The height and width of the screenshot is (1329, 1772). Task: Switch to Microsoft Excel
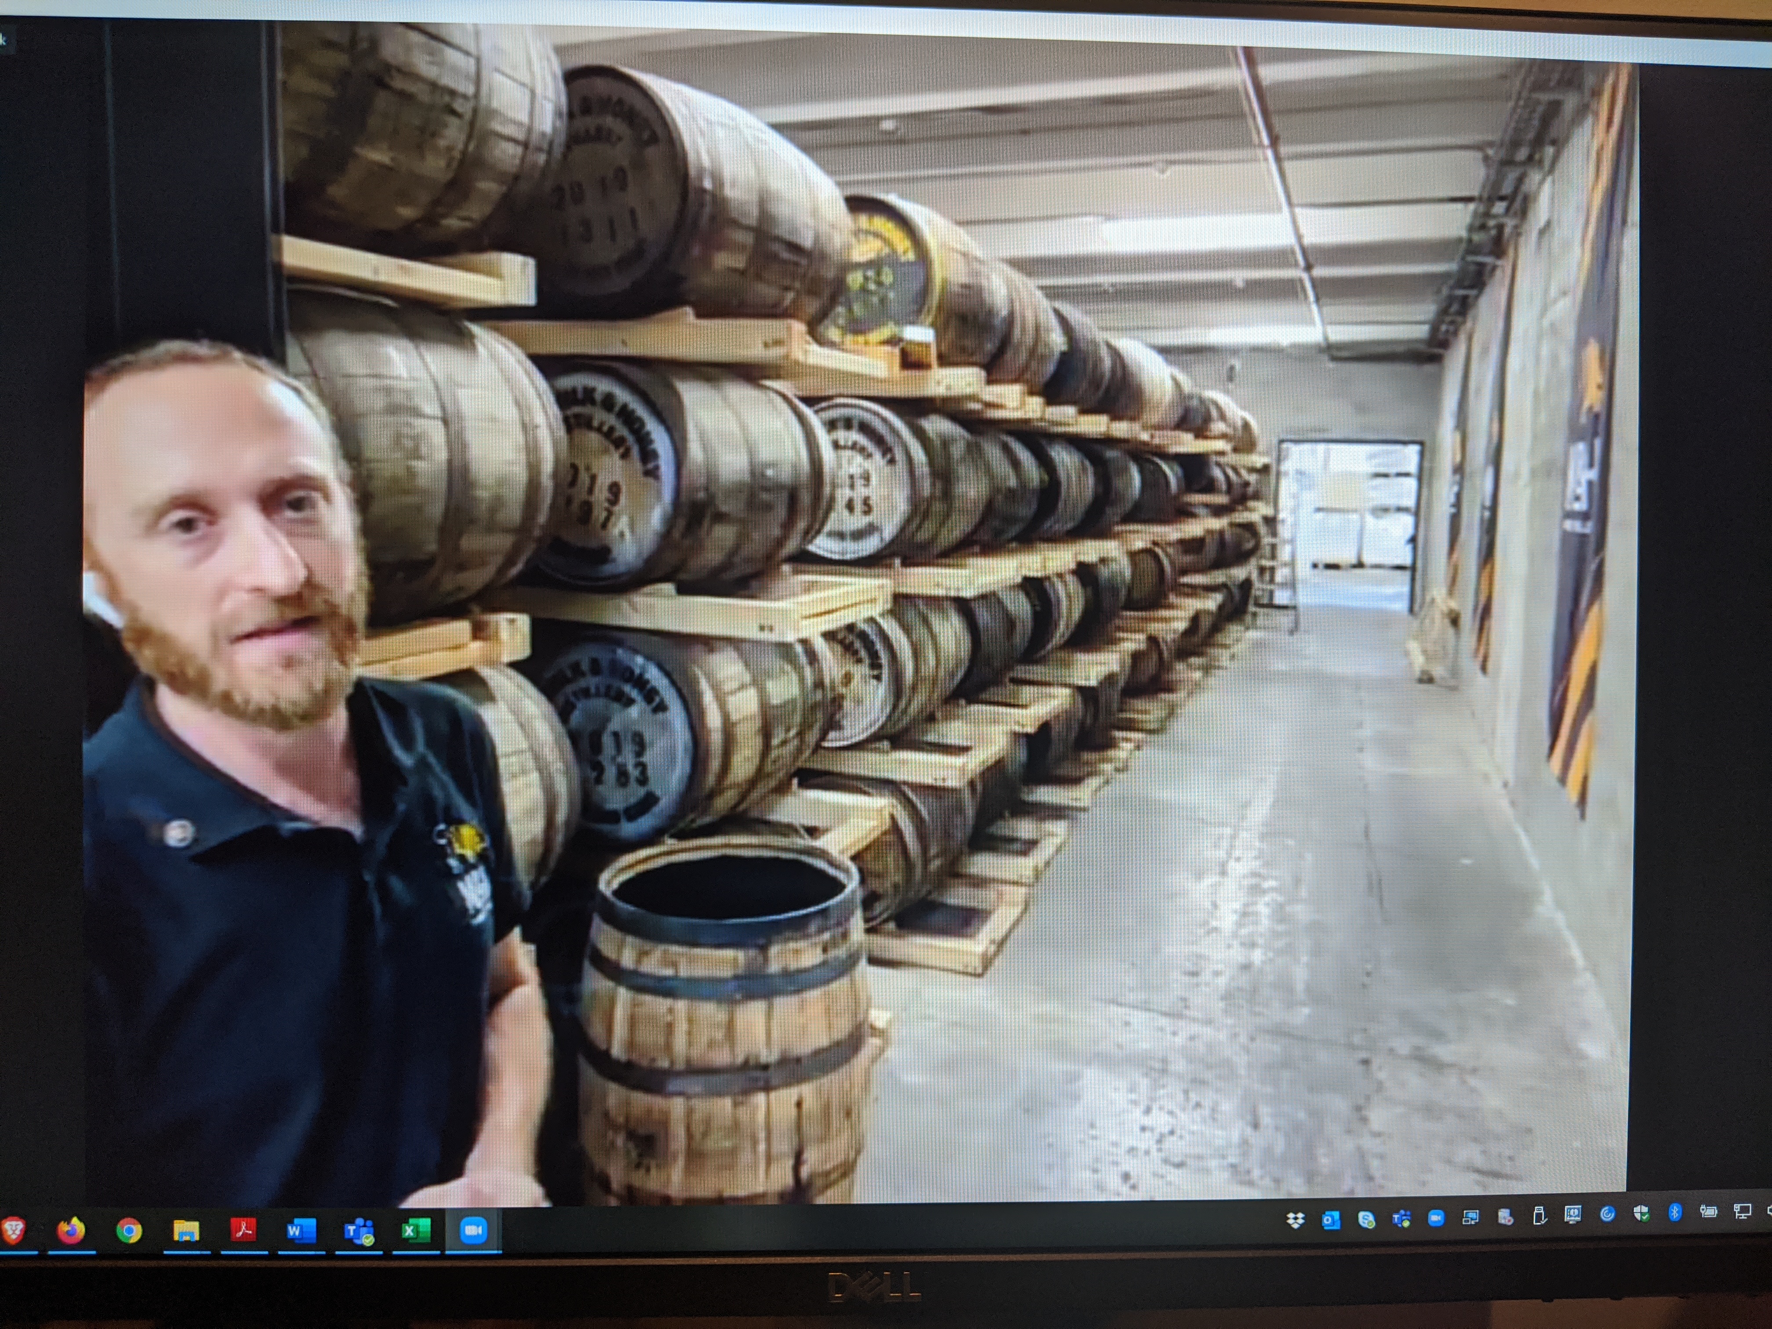(416, 1229)
